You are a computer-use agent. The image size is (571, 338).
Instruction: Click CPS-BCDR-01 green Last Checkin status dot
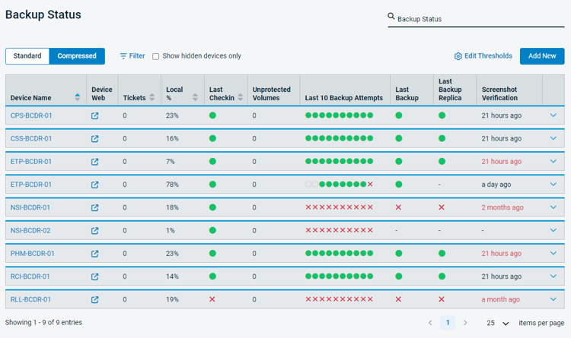point(212,115)
